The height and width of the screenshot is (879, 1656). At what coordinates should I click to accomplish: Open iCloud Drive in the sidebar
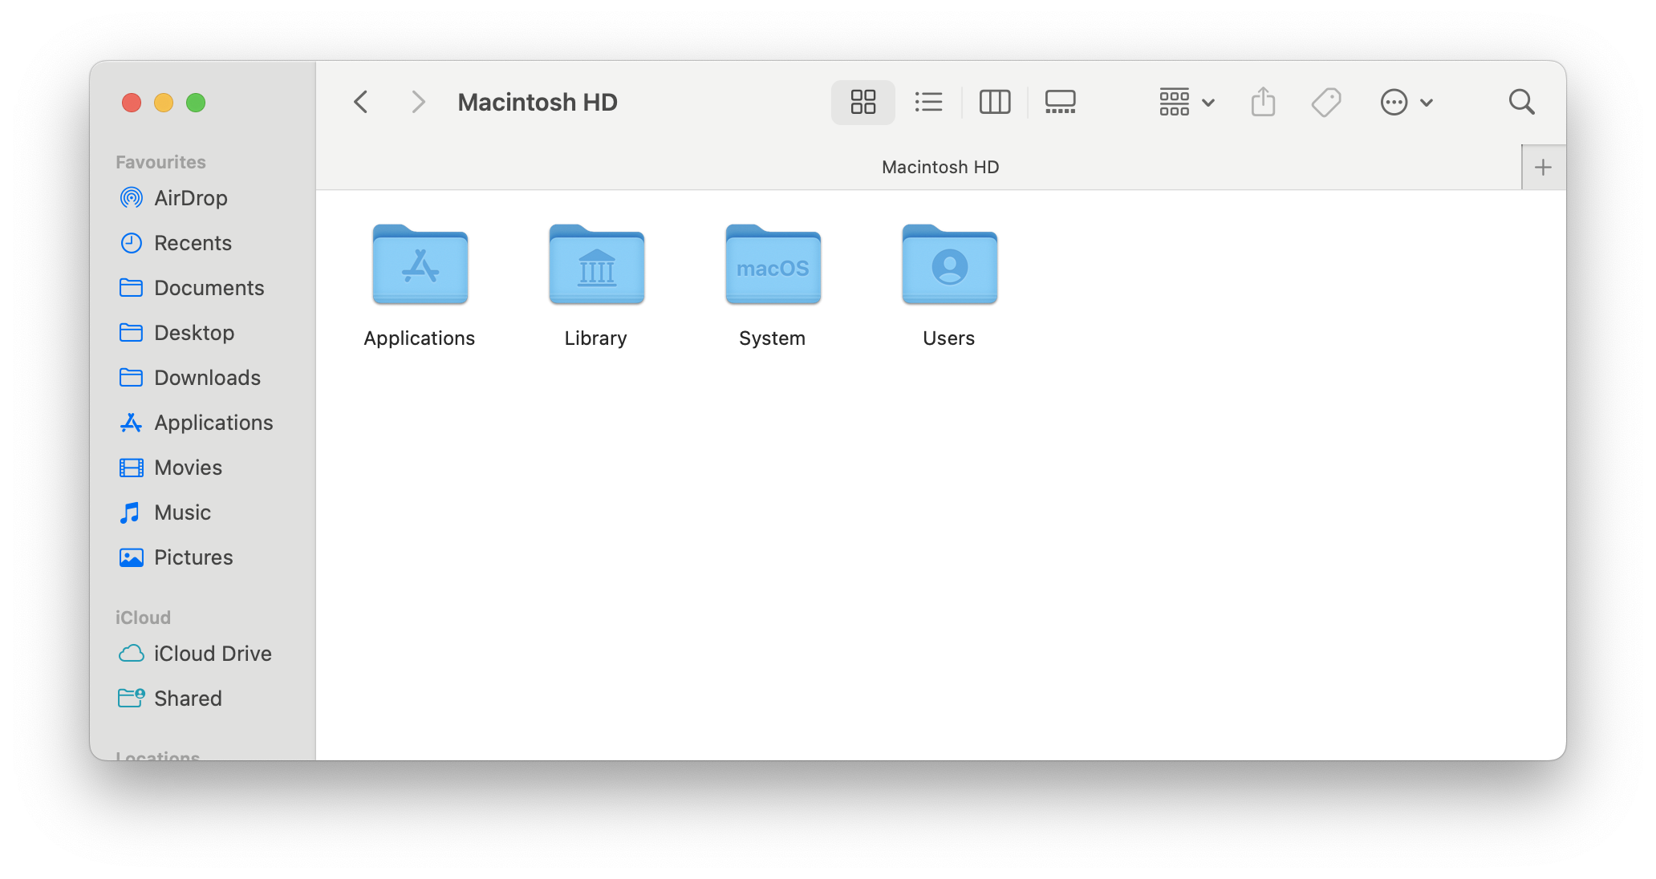click(x=202, y=654)
